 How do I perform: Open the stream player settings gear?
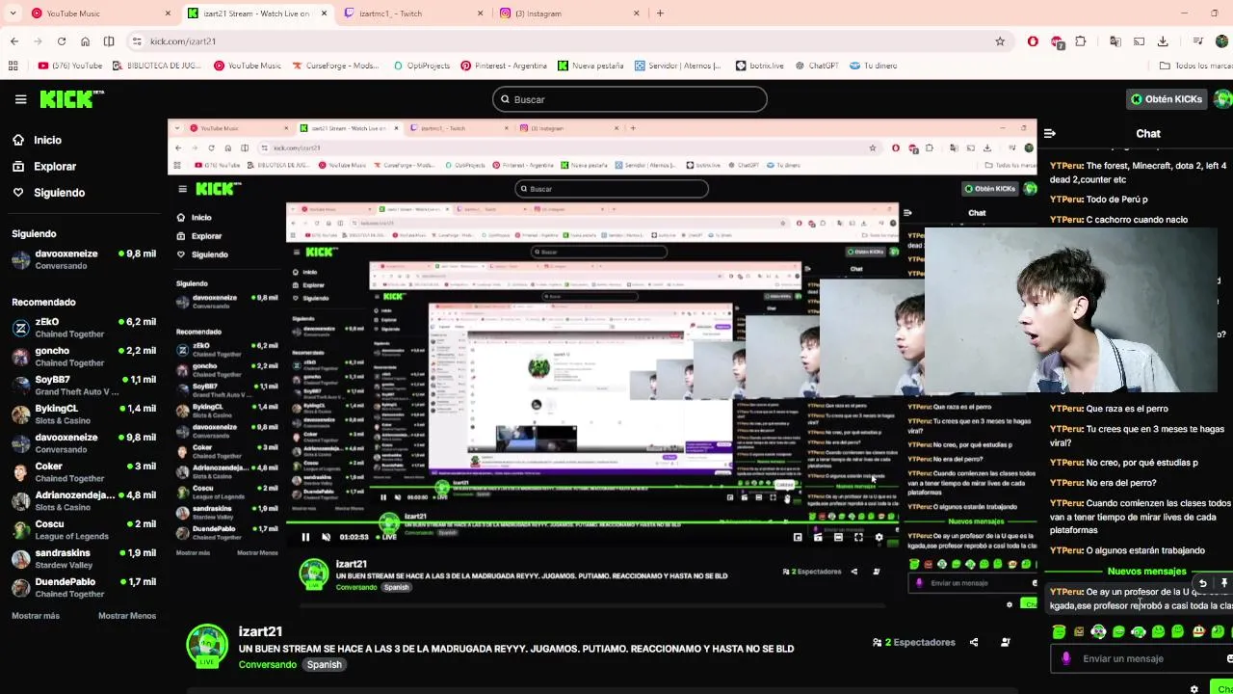point(879,537)
